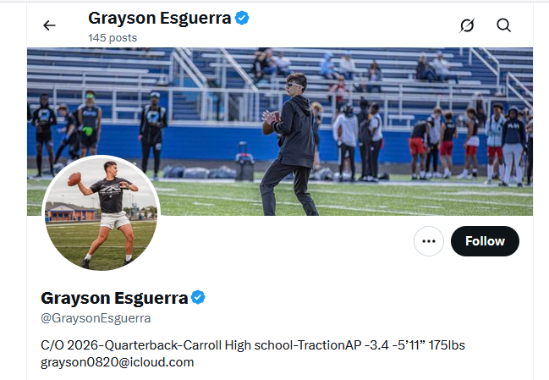Image resolution: width=549 pixels, height=380 pixels.
Task: Click the grayson0820@icloud.com email address
Action: tap(118, 362)
